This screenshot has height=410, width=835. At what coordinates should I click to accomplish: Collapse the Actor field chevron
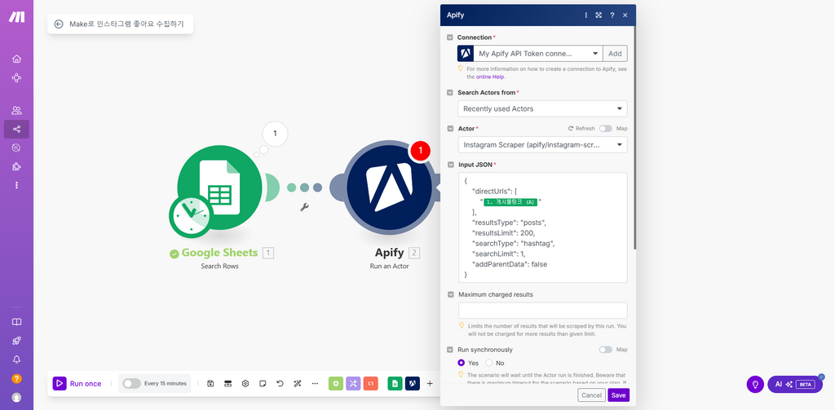coord(450,129)
